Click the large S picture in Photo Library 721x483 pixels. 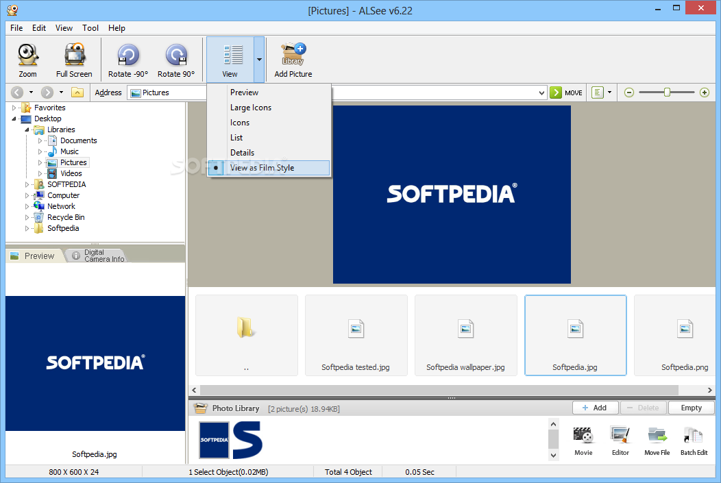247,440
